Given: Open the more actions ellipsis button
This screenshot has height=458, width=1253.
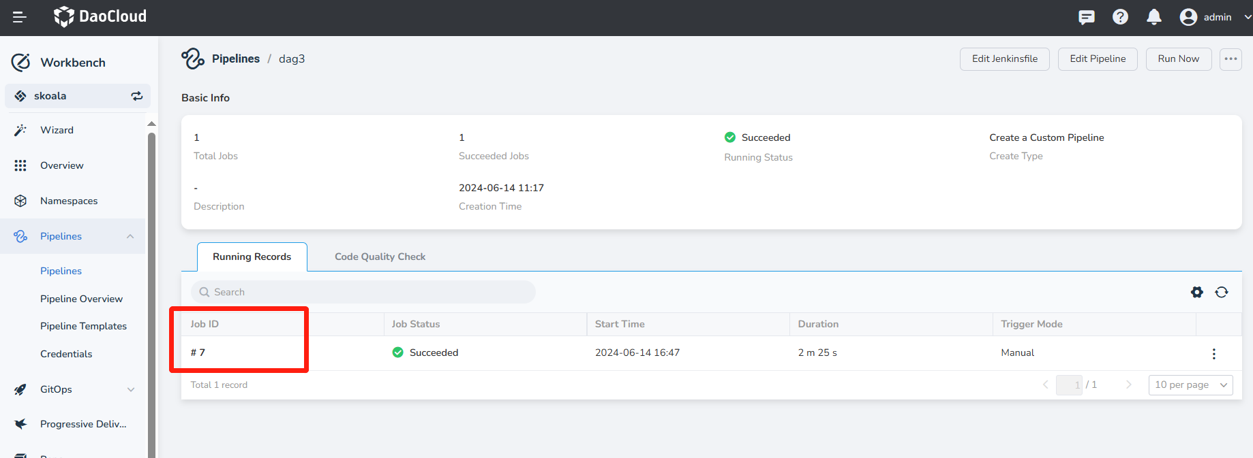Looking at the screenshot, I should coord(1230,59).
